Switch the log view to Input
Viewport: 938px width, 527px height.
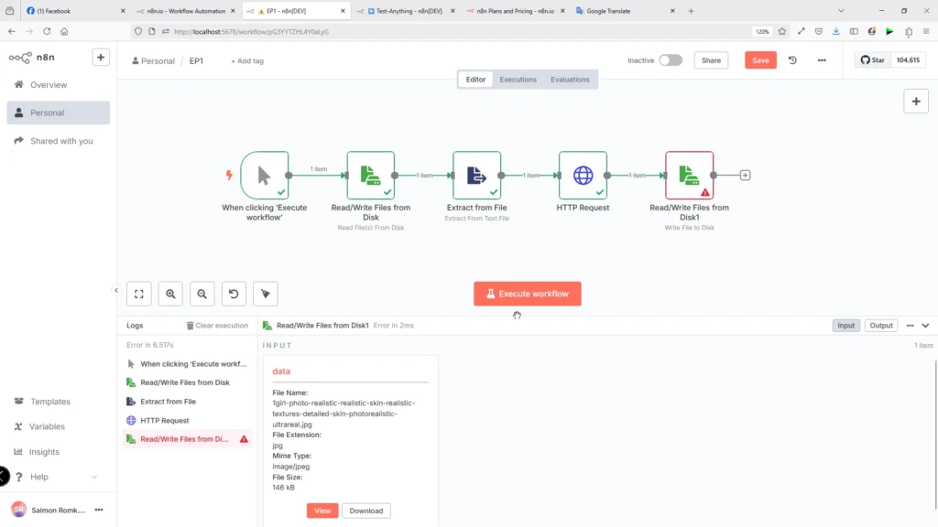tap(845, 326)
